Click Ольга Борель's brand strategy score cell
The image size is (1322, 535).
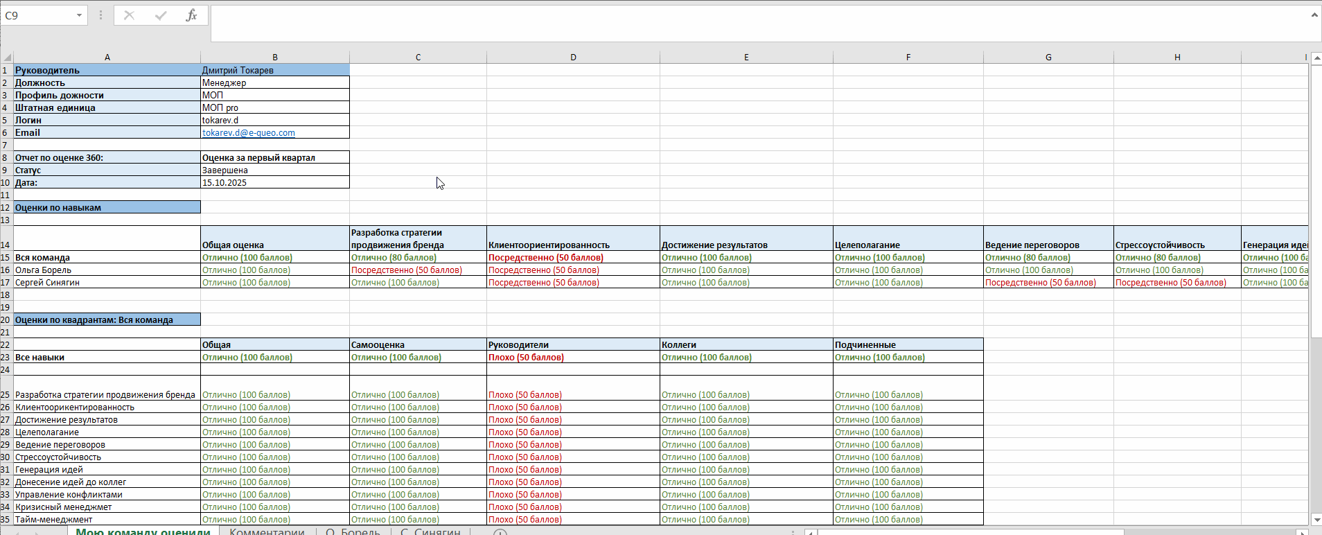tap(418, 270)
